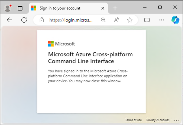Start Read aloud from address bar

point(116,20)
